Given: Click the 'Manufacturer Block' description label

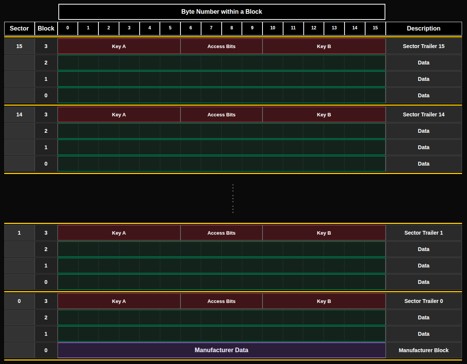Looking at the screenshot, I should (424, 350).
